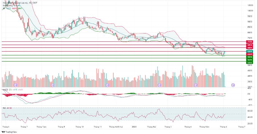
Task: Click the contract rollover marker in late August 2022
Action: tap(53, 85)
